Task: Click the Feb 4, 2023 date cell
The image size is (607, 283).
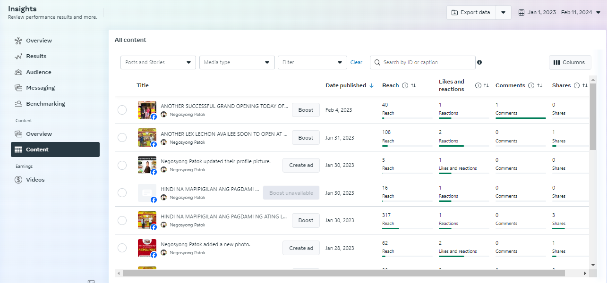Action: (x=339, y=110)
